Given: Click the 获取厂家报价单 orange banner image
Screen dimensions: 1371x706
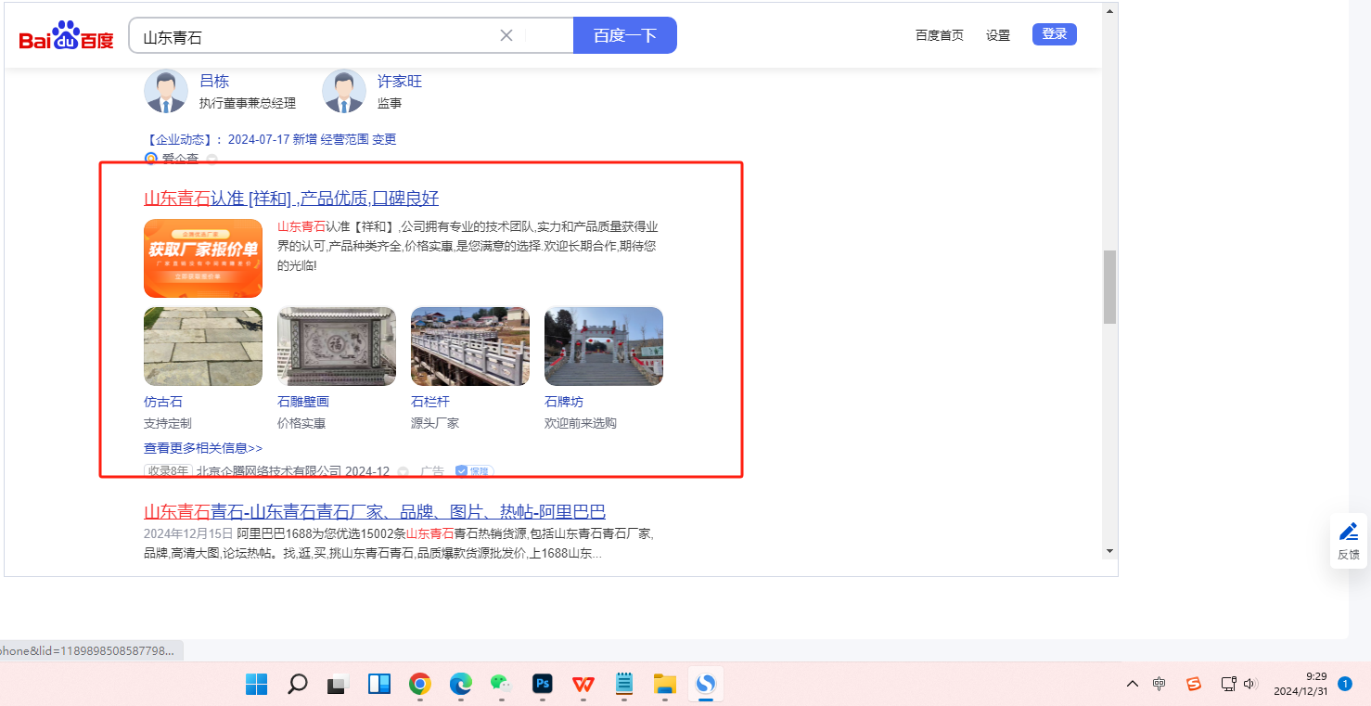Looking at the screenshot, I should (203, 258).
